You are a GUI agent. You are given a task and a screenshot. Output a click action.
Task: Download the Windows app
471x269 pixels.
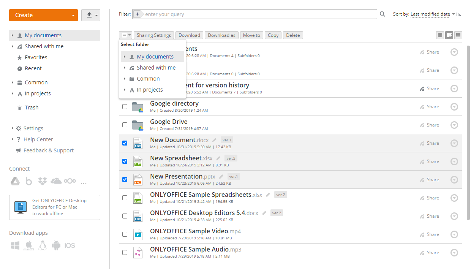(15, 245)
